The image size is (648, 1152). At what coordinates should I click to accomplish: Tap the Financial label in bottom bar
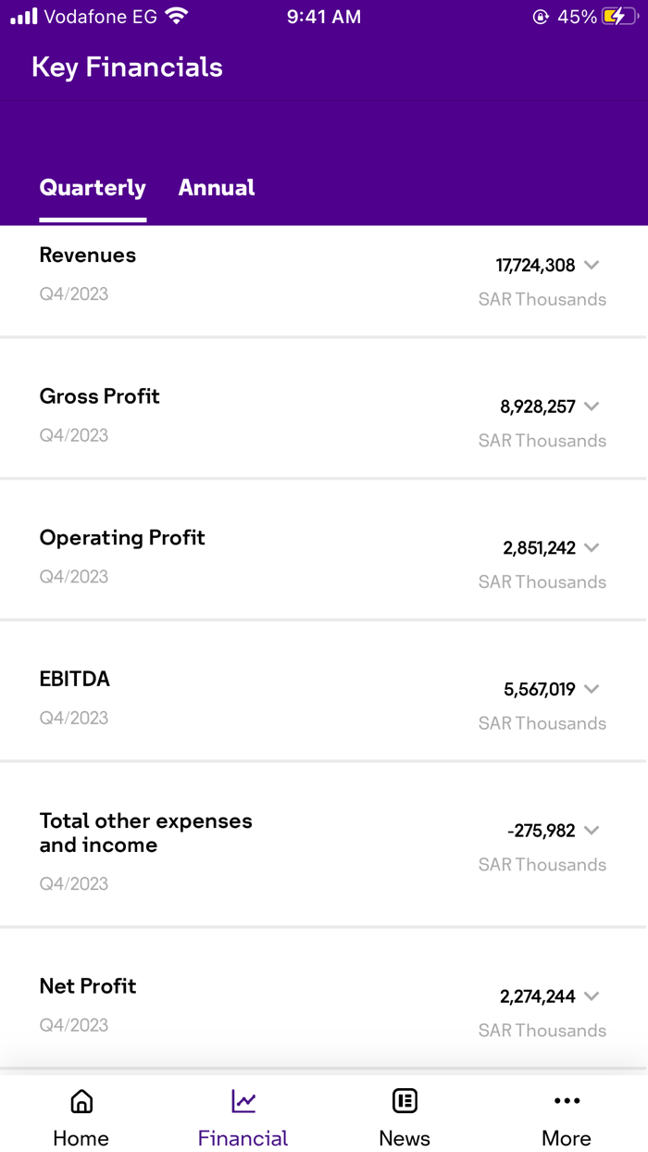[243, 1137]
